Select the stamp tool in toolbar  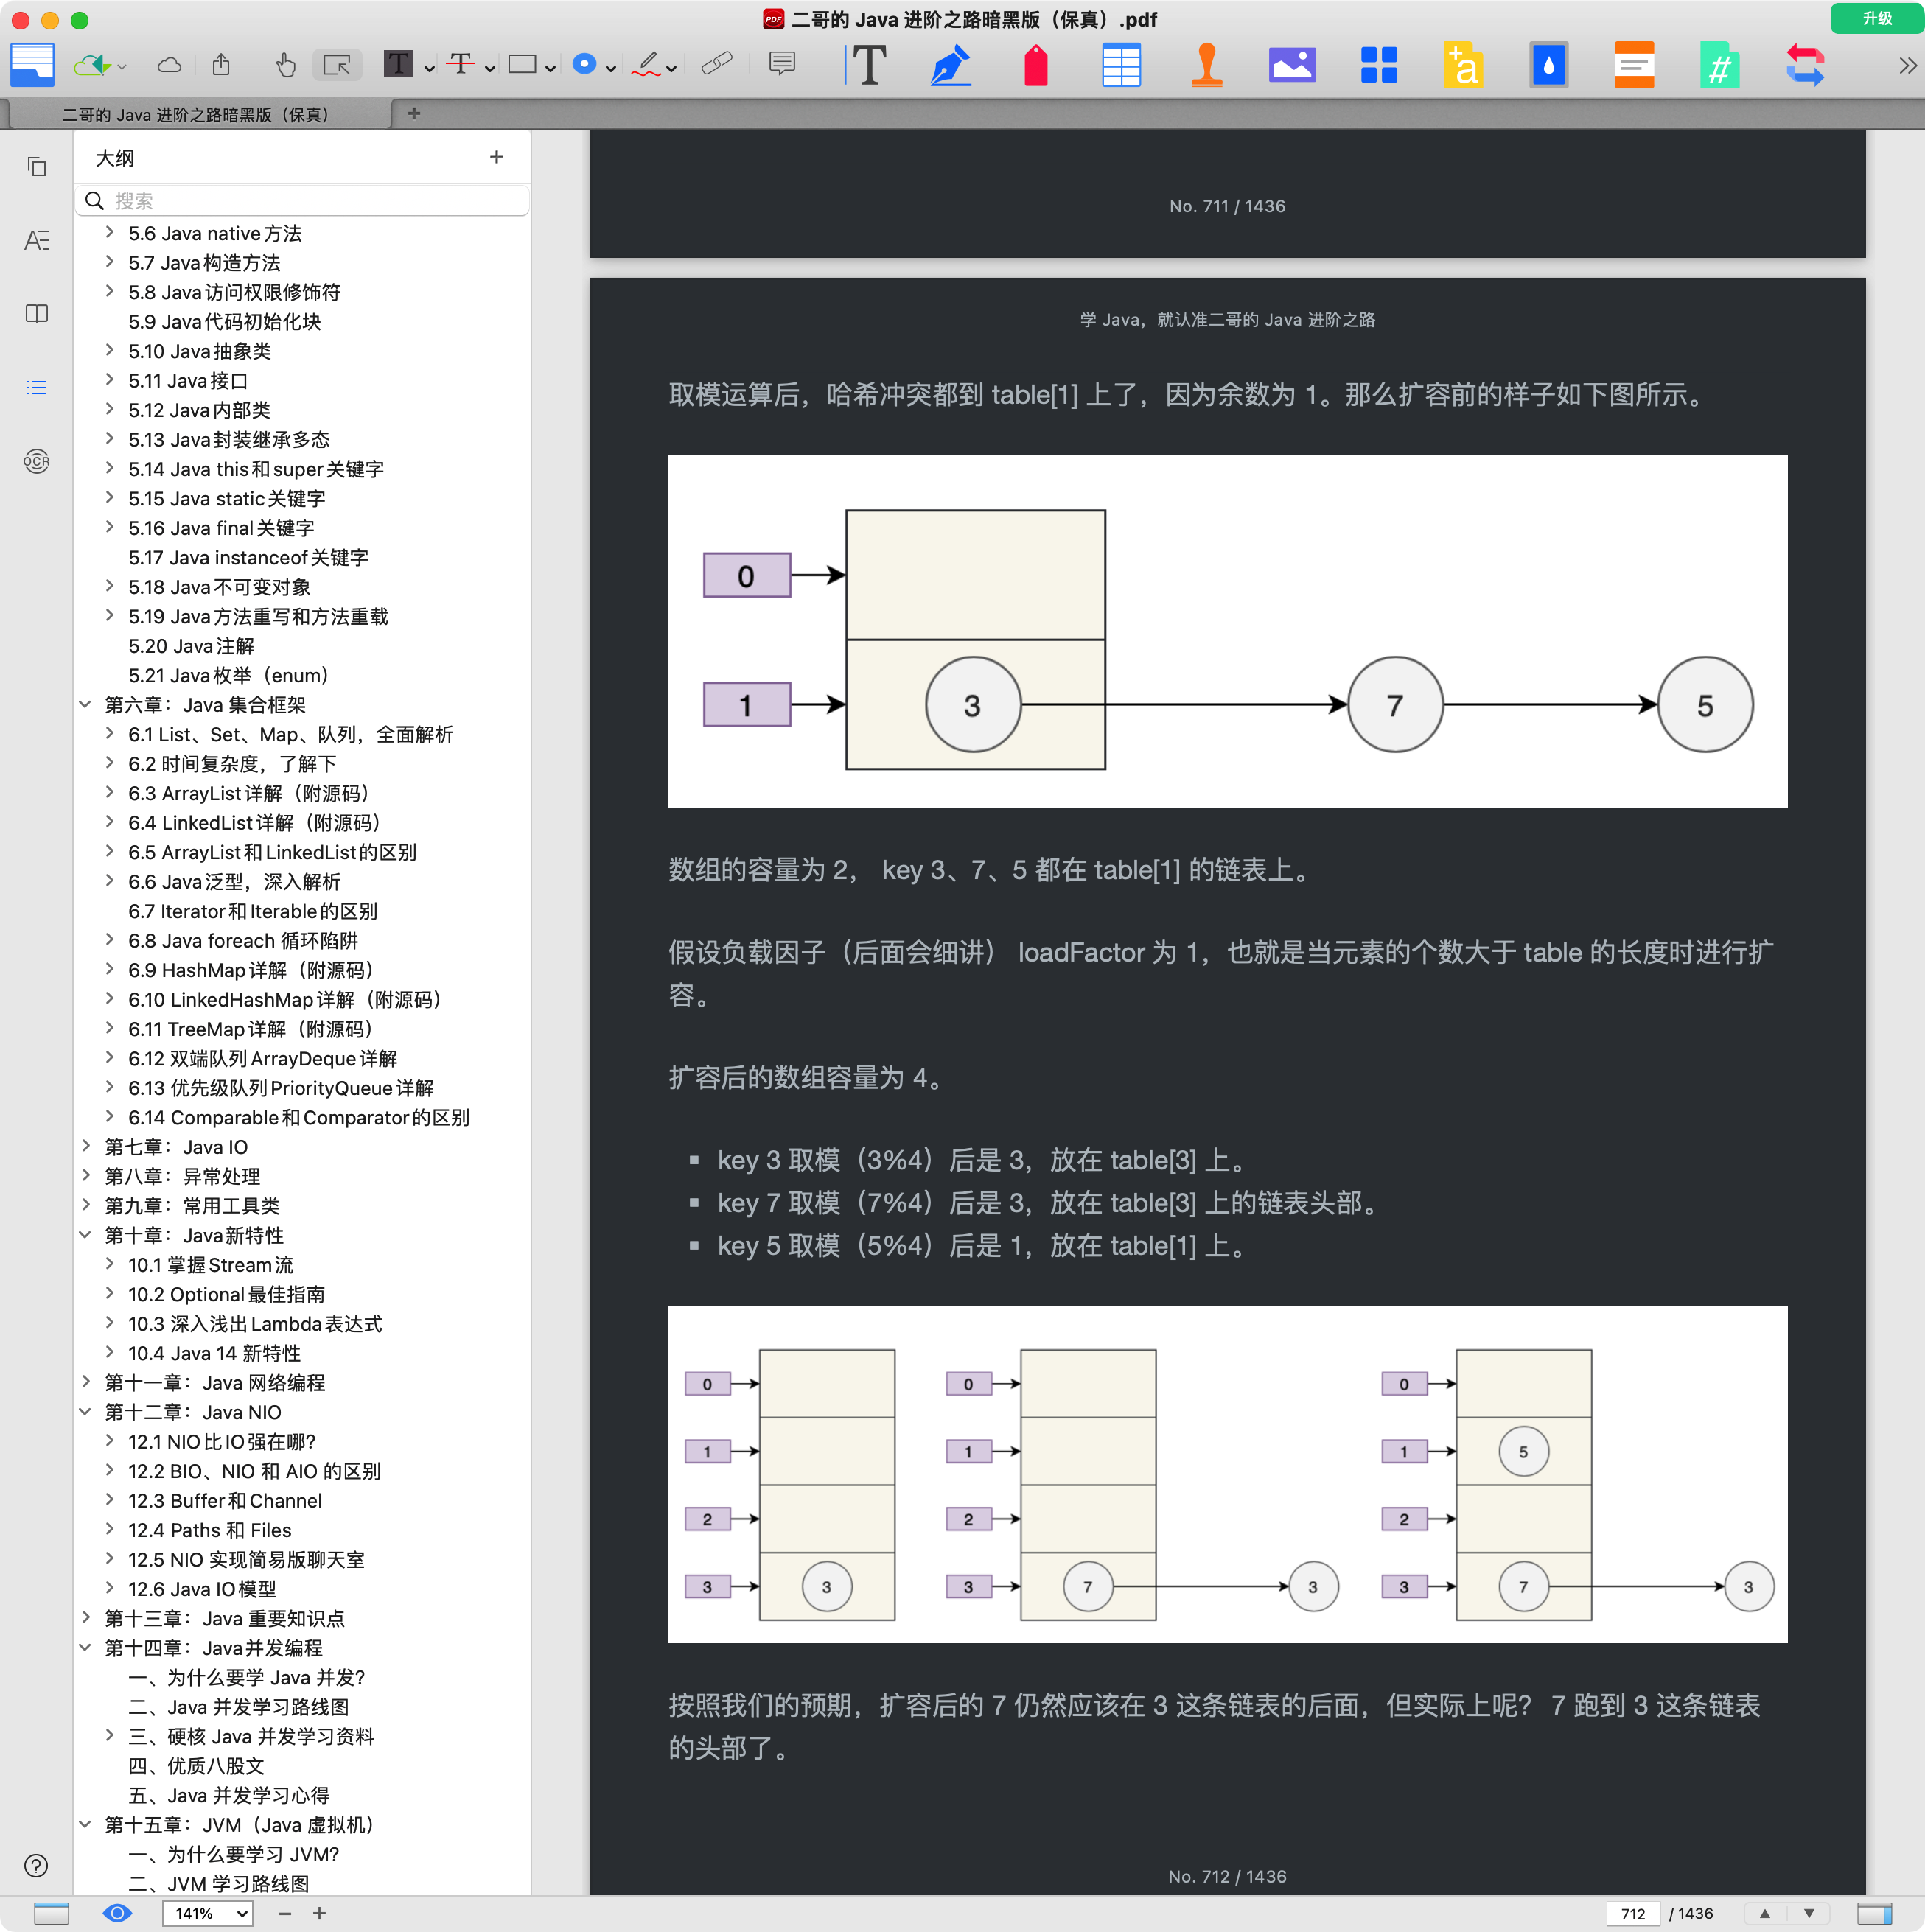point(1207,66)
